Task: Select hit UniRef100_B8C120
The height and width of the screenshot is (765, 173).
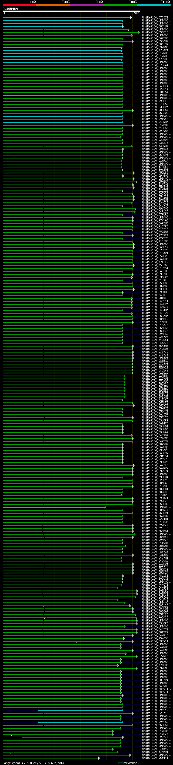Action: pos(155,605)
